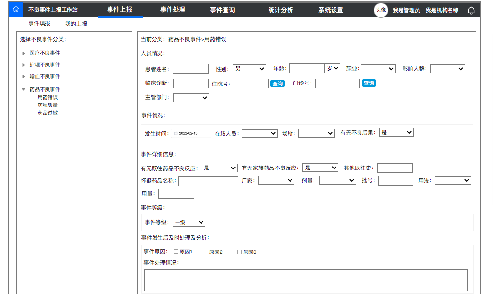Open the 性别 dropdown
Viewport: 493px width, 294px height.
tap(249, 69)
